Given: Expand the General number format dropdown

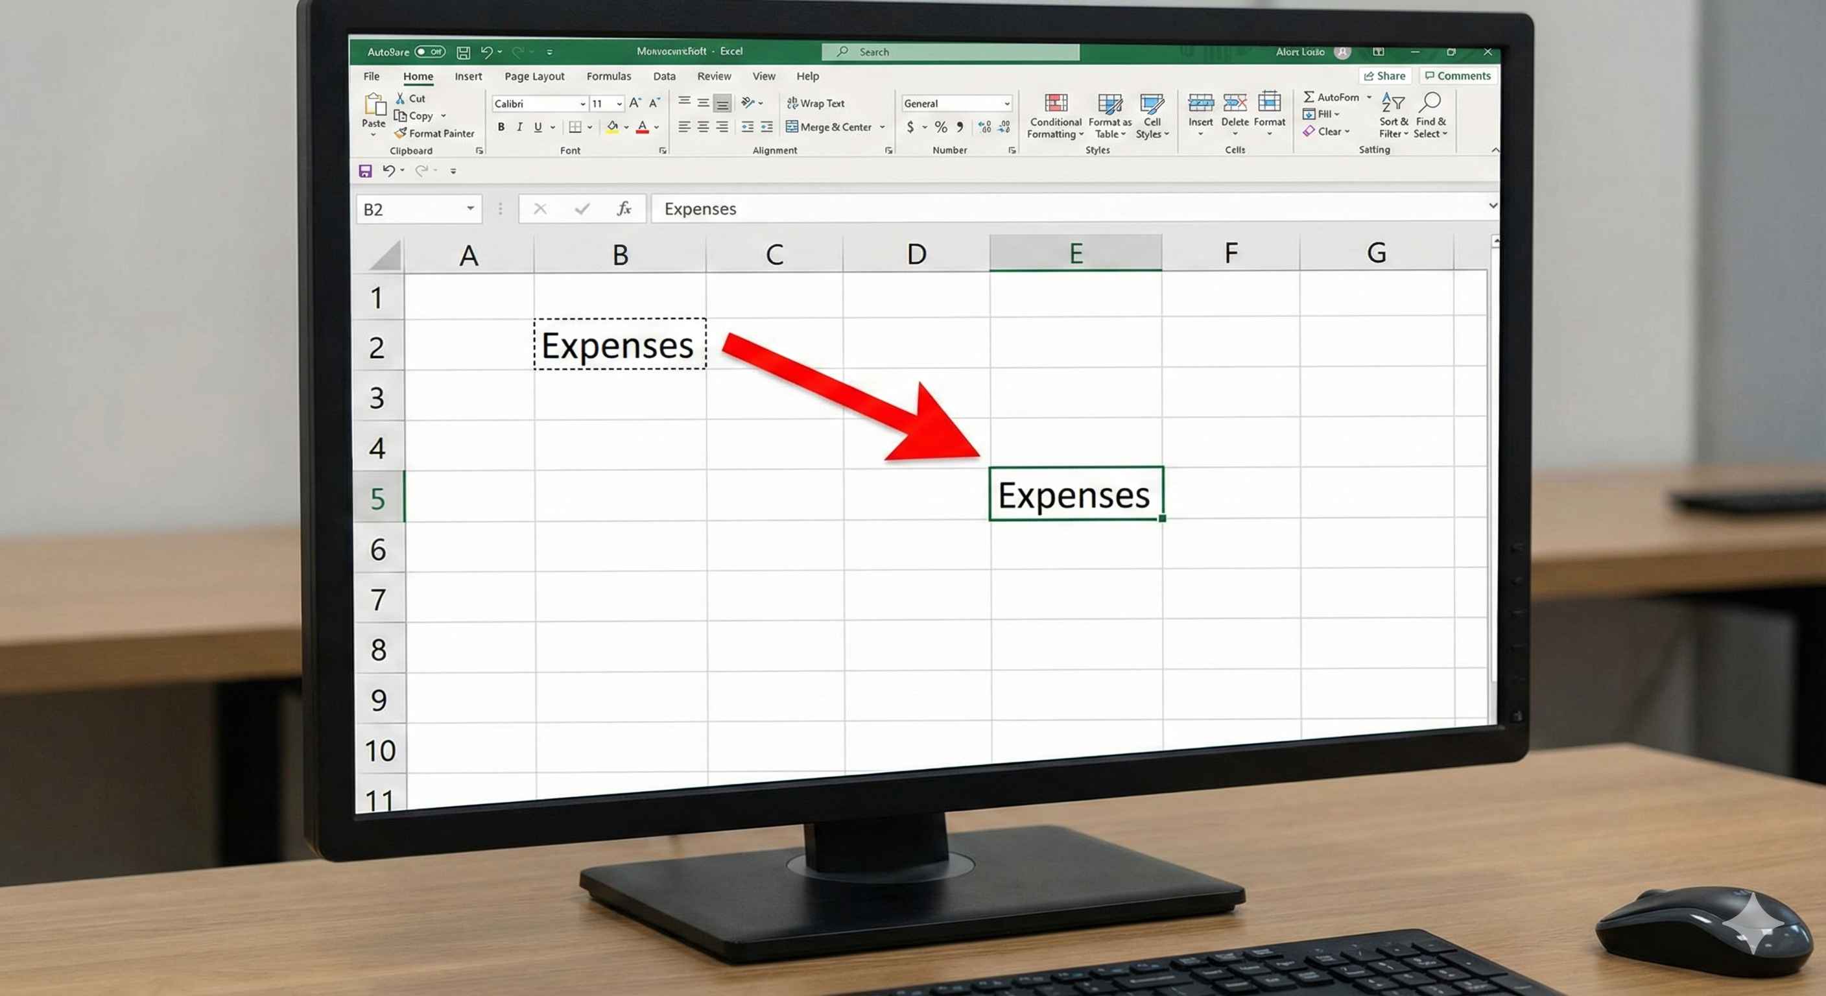Looking at the screenshot, I should click(x=1006, y=104).
